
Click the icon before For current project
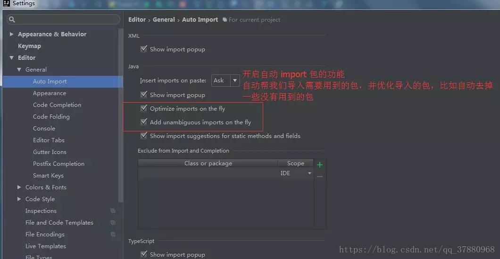click(225, 20)
